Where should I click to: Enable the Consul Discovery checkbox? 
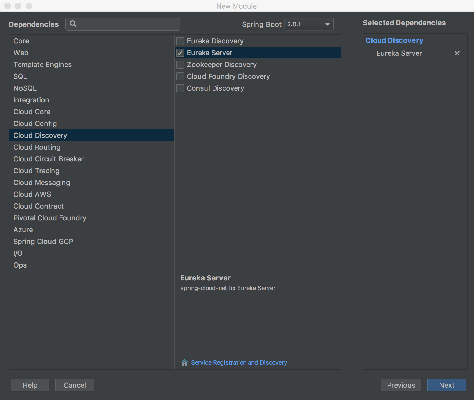coord(180,88)
